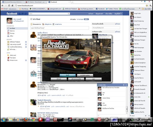Click the chat window scrollbar thumb
The width and height of the screenshot is (153, 127).
coord(127,109)
